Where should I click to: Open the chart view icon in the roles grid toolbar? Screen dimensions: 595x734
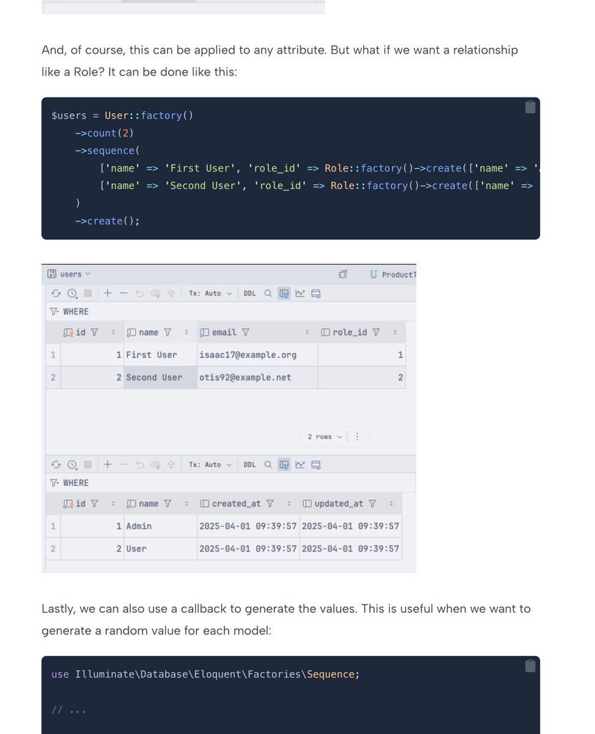point(300,465)
